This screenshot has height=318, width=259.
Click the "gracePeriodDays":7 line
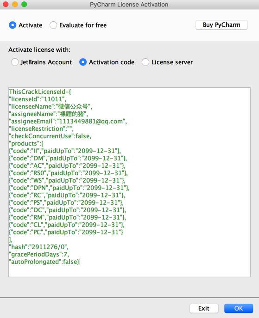(39, 254)
